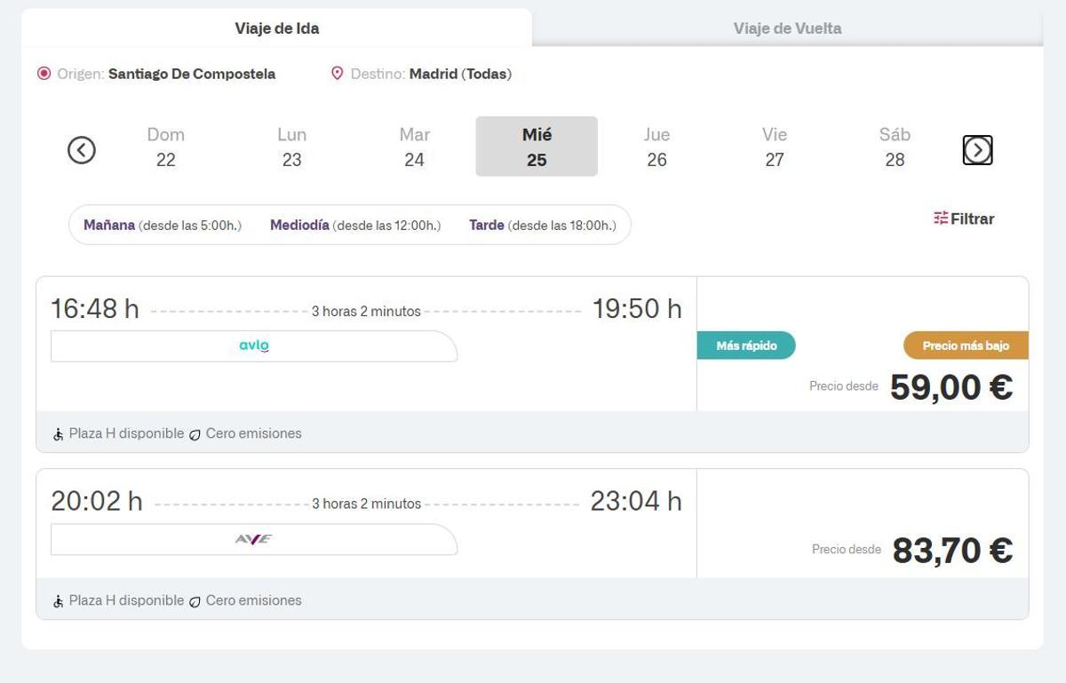Advance to next dates with right arrow

977,150
